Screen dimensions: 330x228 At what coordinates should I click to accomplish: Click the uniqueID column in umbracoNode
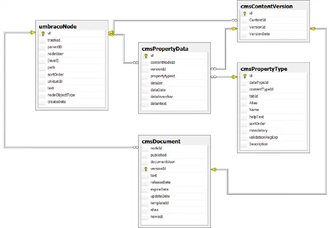click(x=72, y=81)
